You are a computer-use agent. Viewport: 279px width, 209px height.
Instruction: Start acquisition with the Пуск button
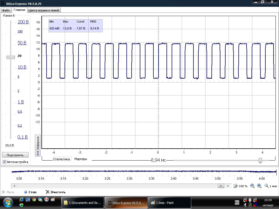[8, 192]
